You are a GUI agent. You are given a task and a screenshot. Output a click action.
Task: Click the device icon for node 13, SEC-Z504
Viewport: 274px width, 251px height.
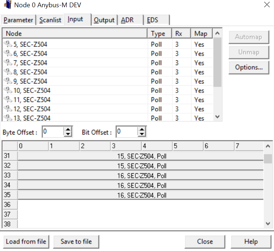[8, 118]
